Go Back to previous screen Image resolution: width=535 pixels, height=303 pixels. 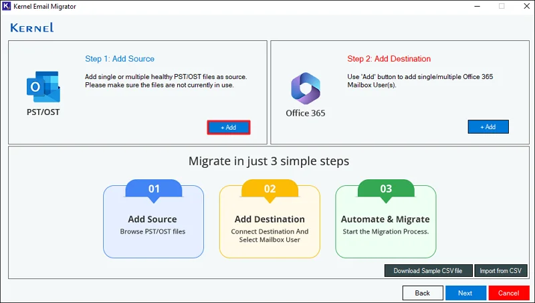point(423,293)
